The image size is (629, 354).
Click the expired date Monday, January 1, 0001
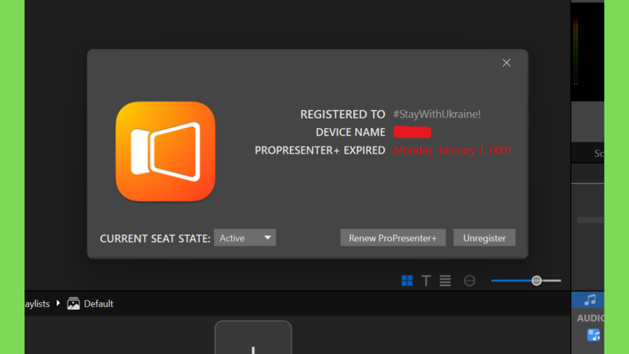(453, 150)
